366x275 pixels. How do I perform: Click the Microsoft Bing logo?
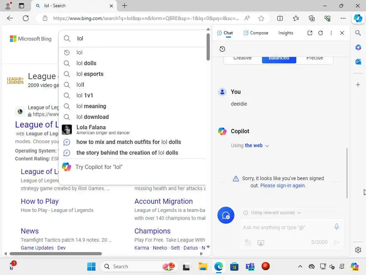(31, 39)
